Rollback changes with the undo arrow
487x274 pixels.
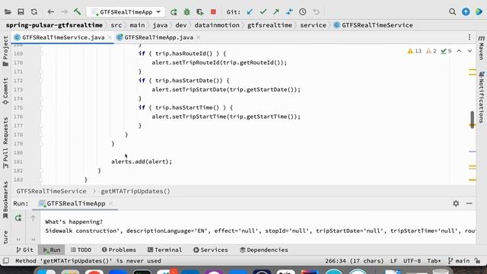316,12
